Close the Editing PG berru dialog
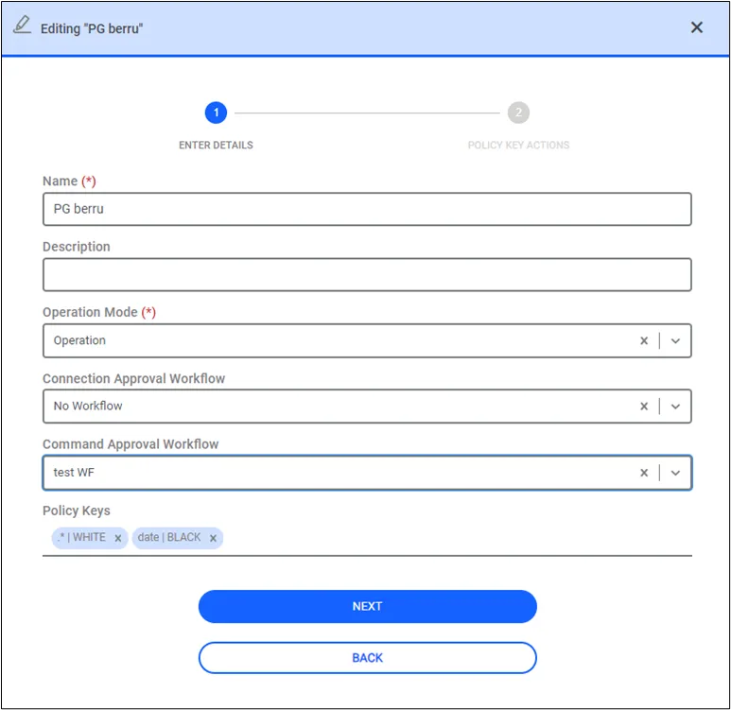Viewport: 731px width, 710px height. click(697, 27)
